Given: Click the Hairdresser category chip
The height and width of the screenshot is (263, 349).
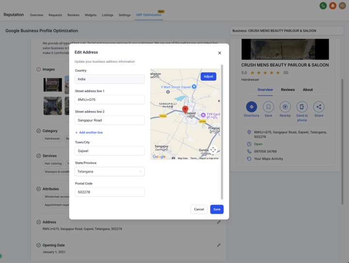Looking at the screenshot, I should 52,138.
